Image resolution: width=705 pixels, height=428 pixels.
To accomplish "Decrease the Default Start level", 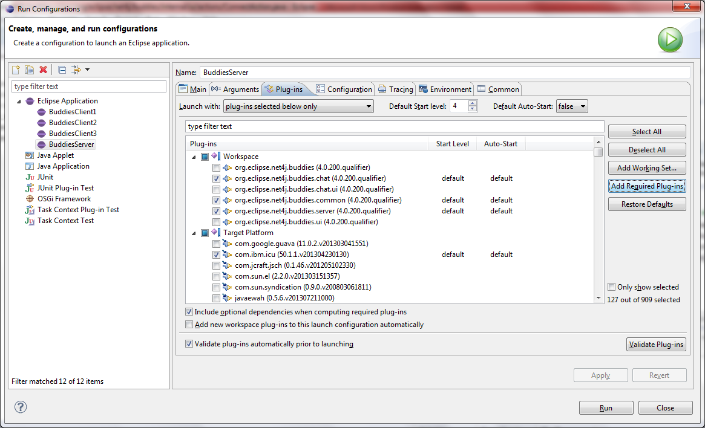I will [x=472, y=109].
